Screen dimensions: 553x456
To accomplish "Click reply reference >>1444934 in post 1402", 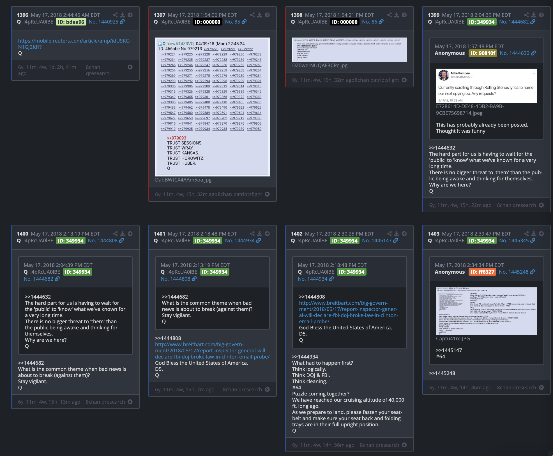I will 305,357.
